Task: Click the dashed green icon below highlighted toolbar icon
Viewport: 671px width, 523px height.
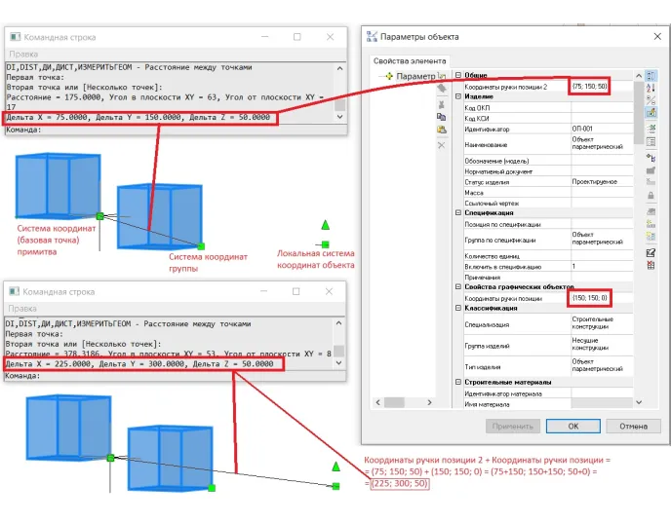Action: coord(651,129)
